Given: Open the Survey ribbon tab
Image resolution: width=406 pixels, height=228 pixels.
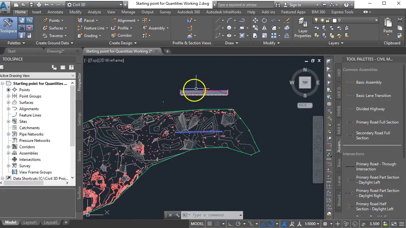Looking at the screenshot, I should pyautogui.click(x=165, y=12).
